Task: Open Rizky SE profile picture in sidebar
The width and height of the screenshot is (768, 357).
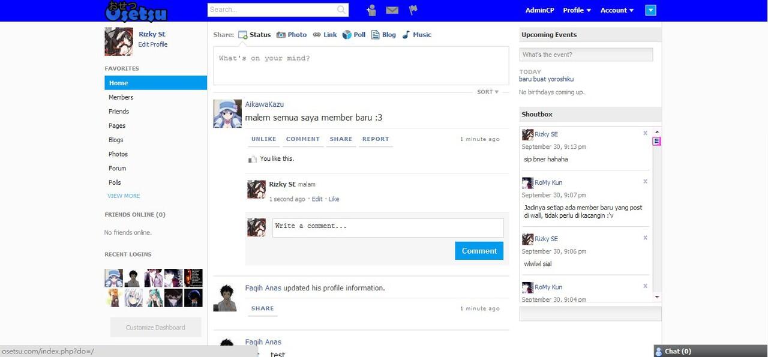Action: pyautogui.click(x=119, y=41)
